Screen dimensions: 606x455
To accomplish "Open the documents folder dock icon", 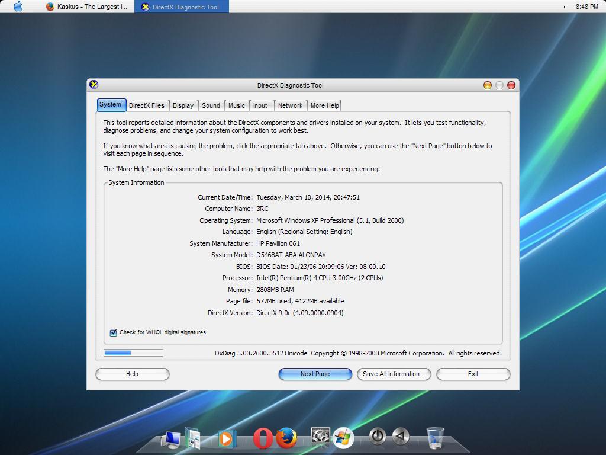I will point(193,438).
